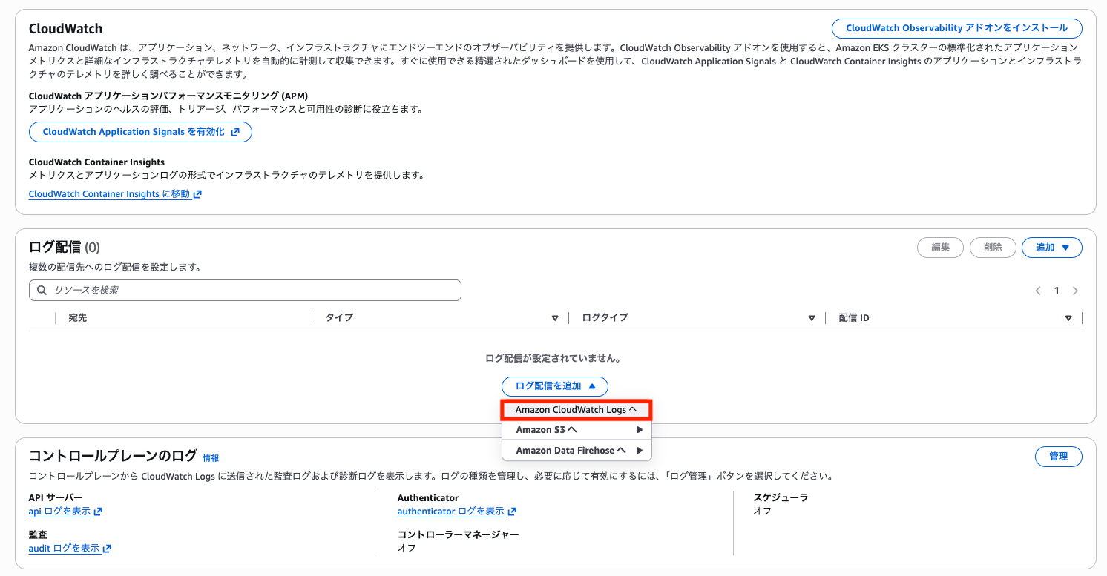
Task: Open the 追加 dropdown button
Action: (1051, 248)
